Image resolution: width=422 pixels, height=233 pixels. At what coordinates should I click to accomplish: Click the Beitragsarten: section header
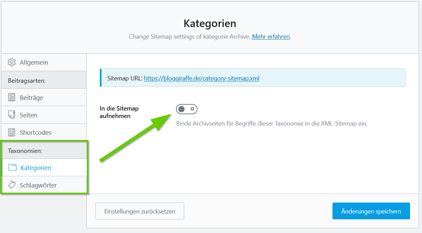pyautogui.click(x=27, y=81)
